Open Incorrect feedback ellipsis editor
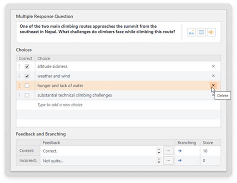The height and width of the screenshot is (183, 237). pyautogui.click(x=168, y=160)
